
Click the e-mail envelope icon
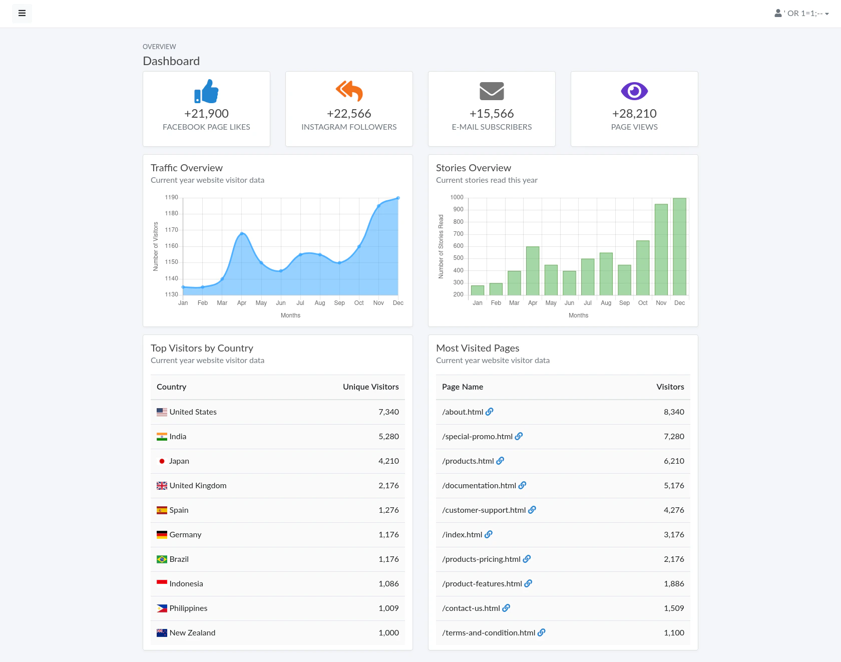coord(492,91)
